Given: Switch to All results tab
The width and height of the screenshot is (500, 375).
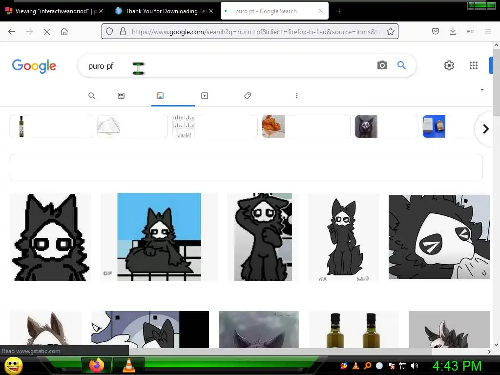Looking at the screenshot, I should 92,96.
